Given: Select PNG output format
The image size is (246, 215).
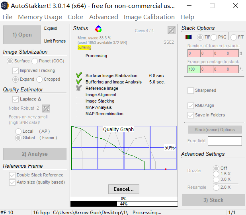Looking at the screenshot, I should 214,37.
